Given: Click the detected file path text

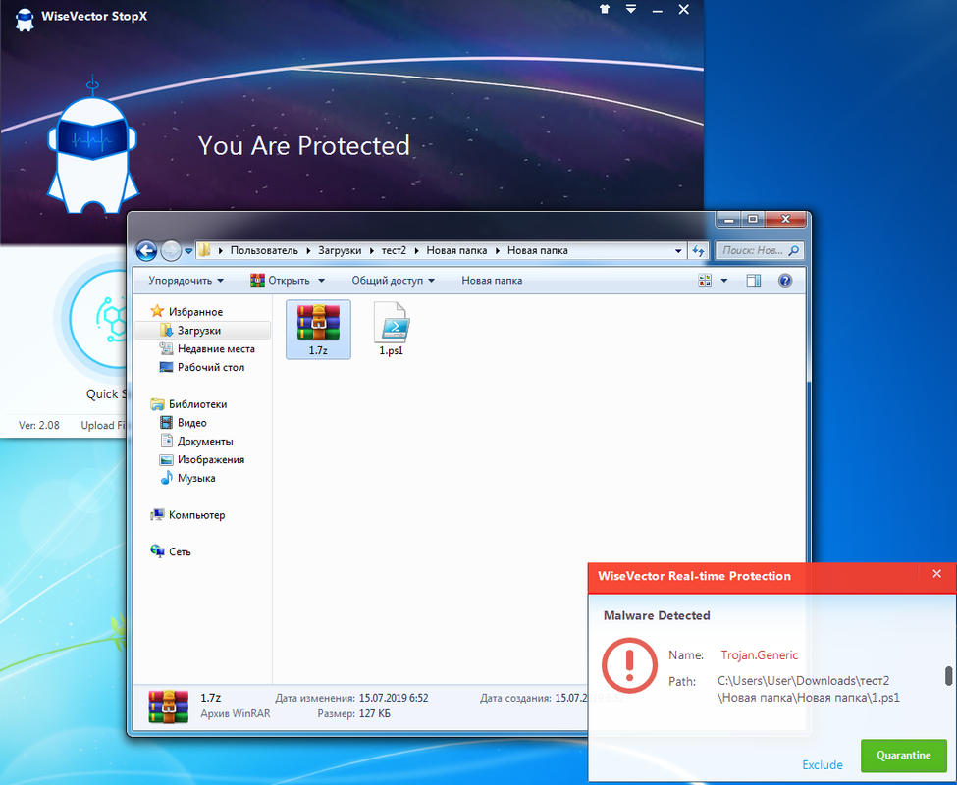Looking at the screenshot, I should point(808,689).
